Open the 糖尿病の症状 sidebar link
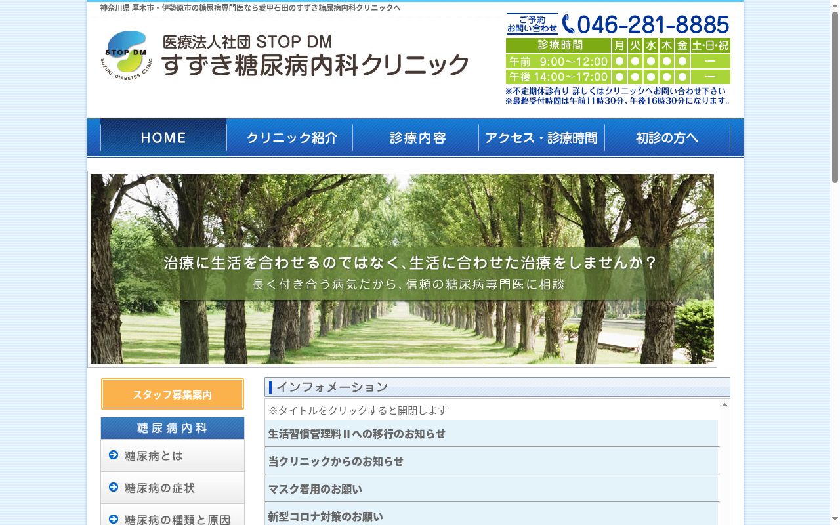This screenshot has height=525, width=840. 173,488
